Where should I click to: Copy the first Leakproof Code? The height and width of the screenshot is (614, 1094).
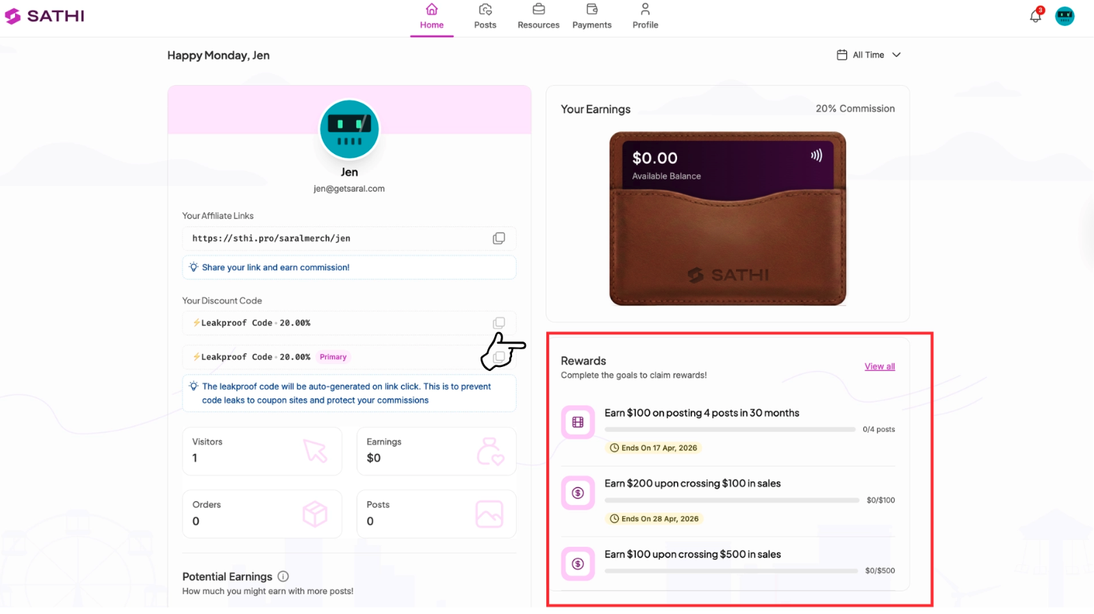[499, 322]
